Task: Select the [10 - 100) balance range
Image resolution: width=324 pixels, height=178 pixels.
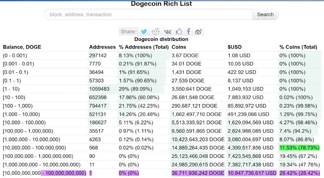Action: 14,98
